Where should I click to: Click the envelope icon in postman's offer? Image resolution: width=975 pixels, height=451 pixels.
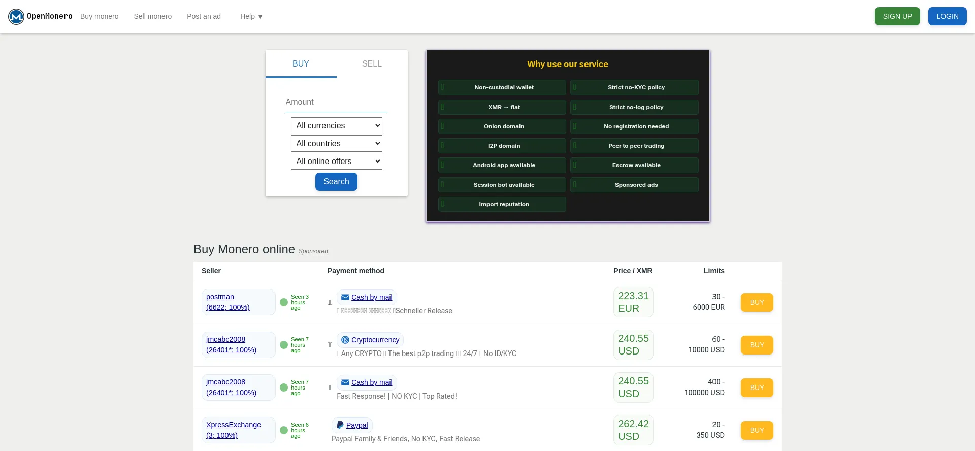point(345,297)
